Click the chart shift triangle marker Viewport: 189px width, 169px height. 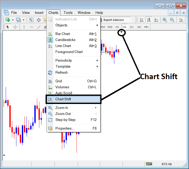click(122, 32)
